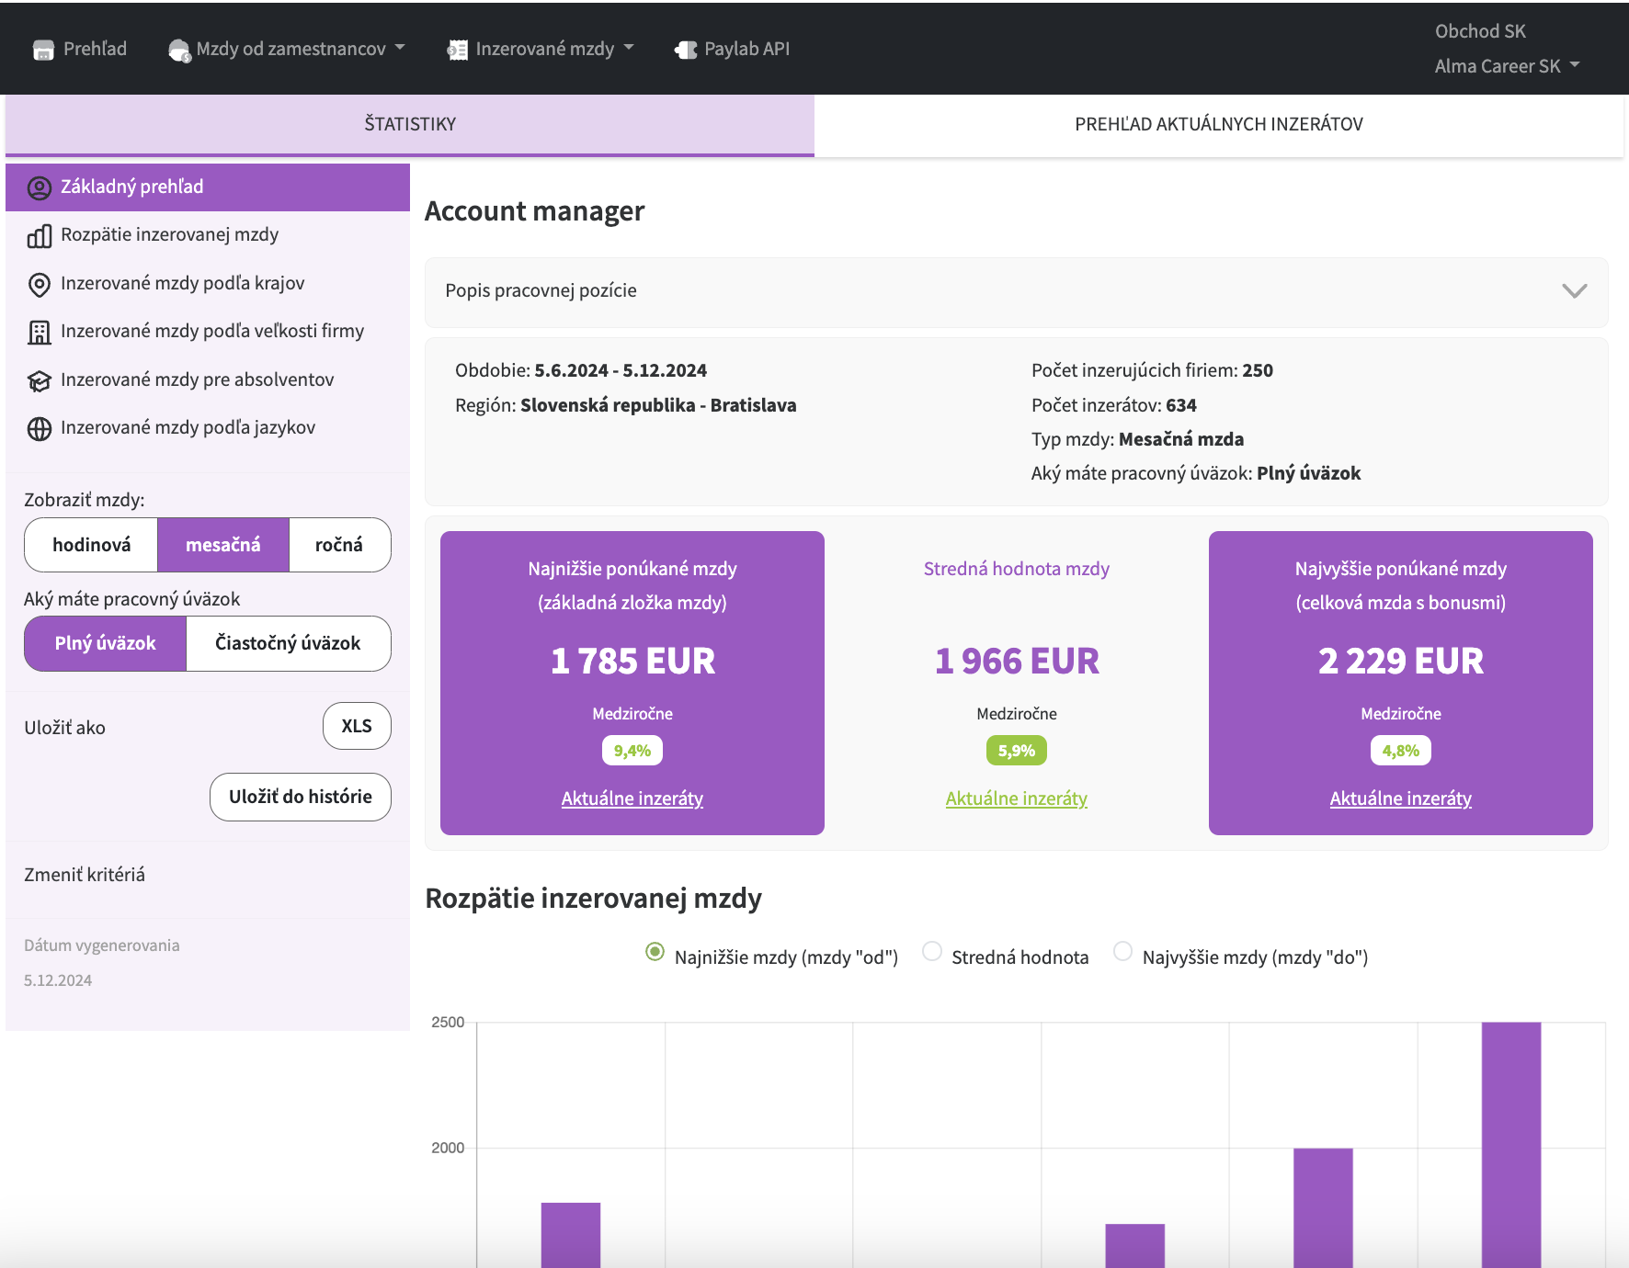Click Uložiť do histórie button
This screenshot has height=1268, width=1629.
[x=301, y=797]
